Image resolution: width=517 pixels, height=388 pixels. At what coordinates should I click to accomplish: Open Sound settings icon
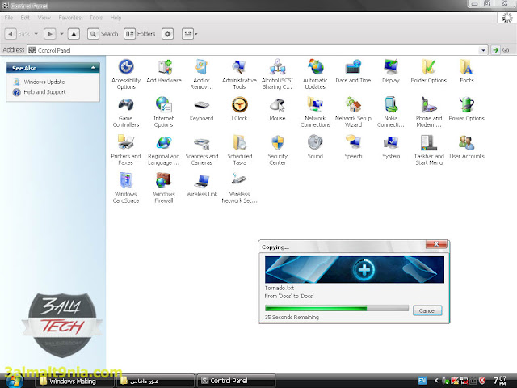pos(315,147)
